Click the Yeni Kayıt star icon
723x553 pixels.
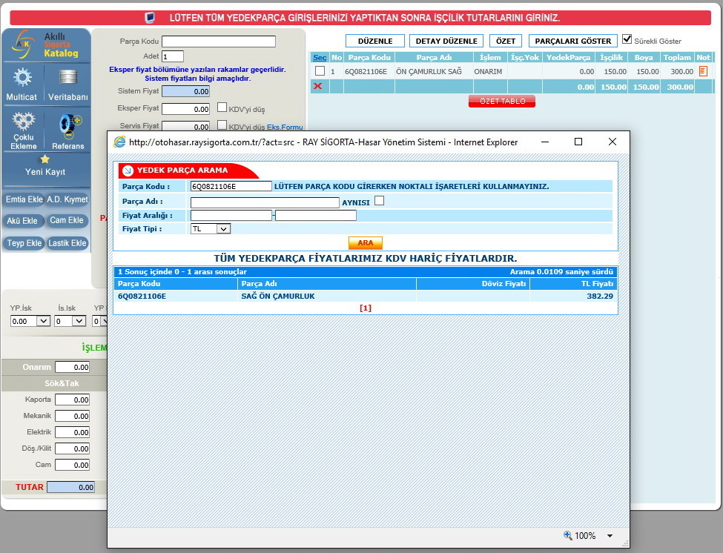44,159
